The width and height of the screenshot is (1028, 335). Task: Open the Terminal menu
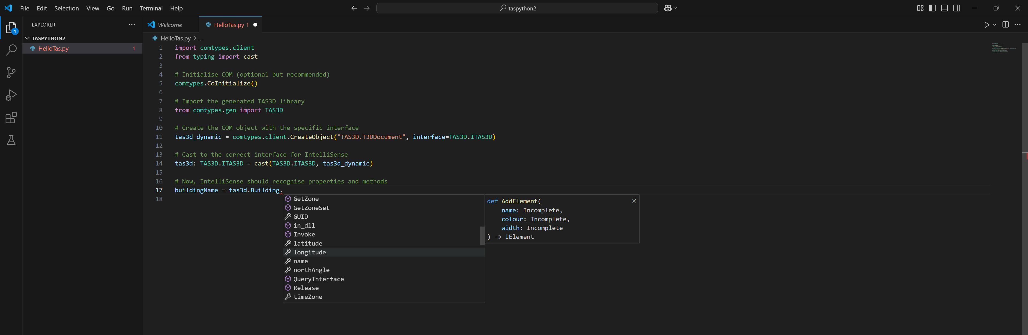click(151, 8)
